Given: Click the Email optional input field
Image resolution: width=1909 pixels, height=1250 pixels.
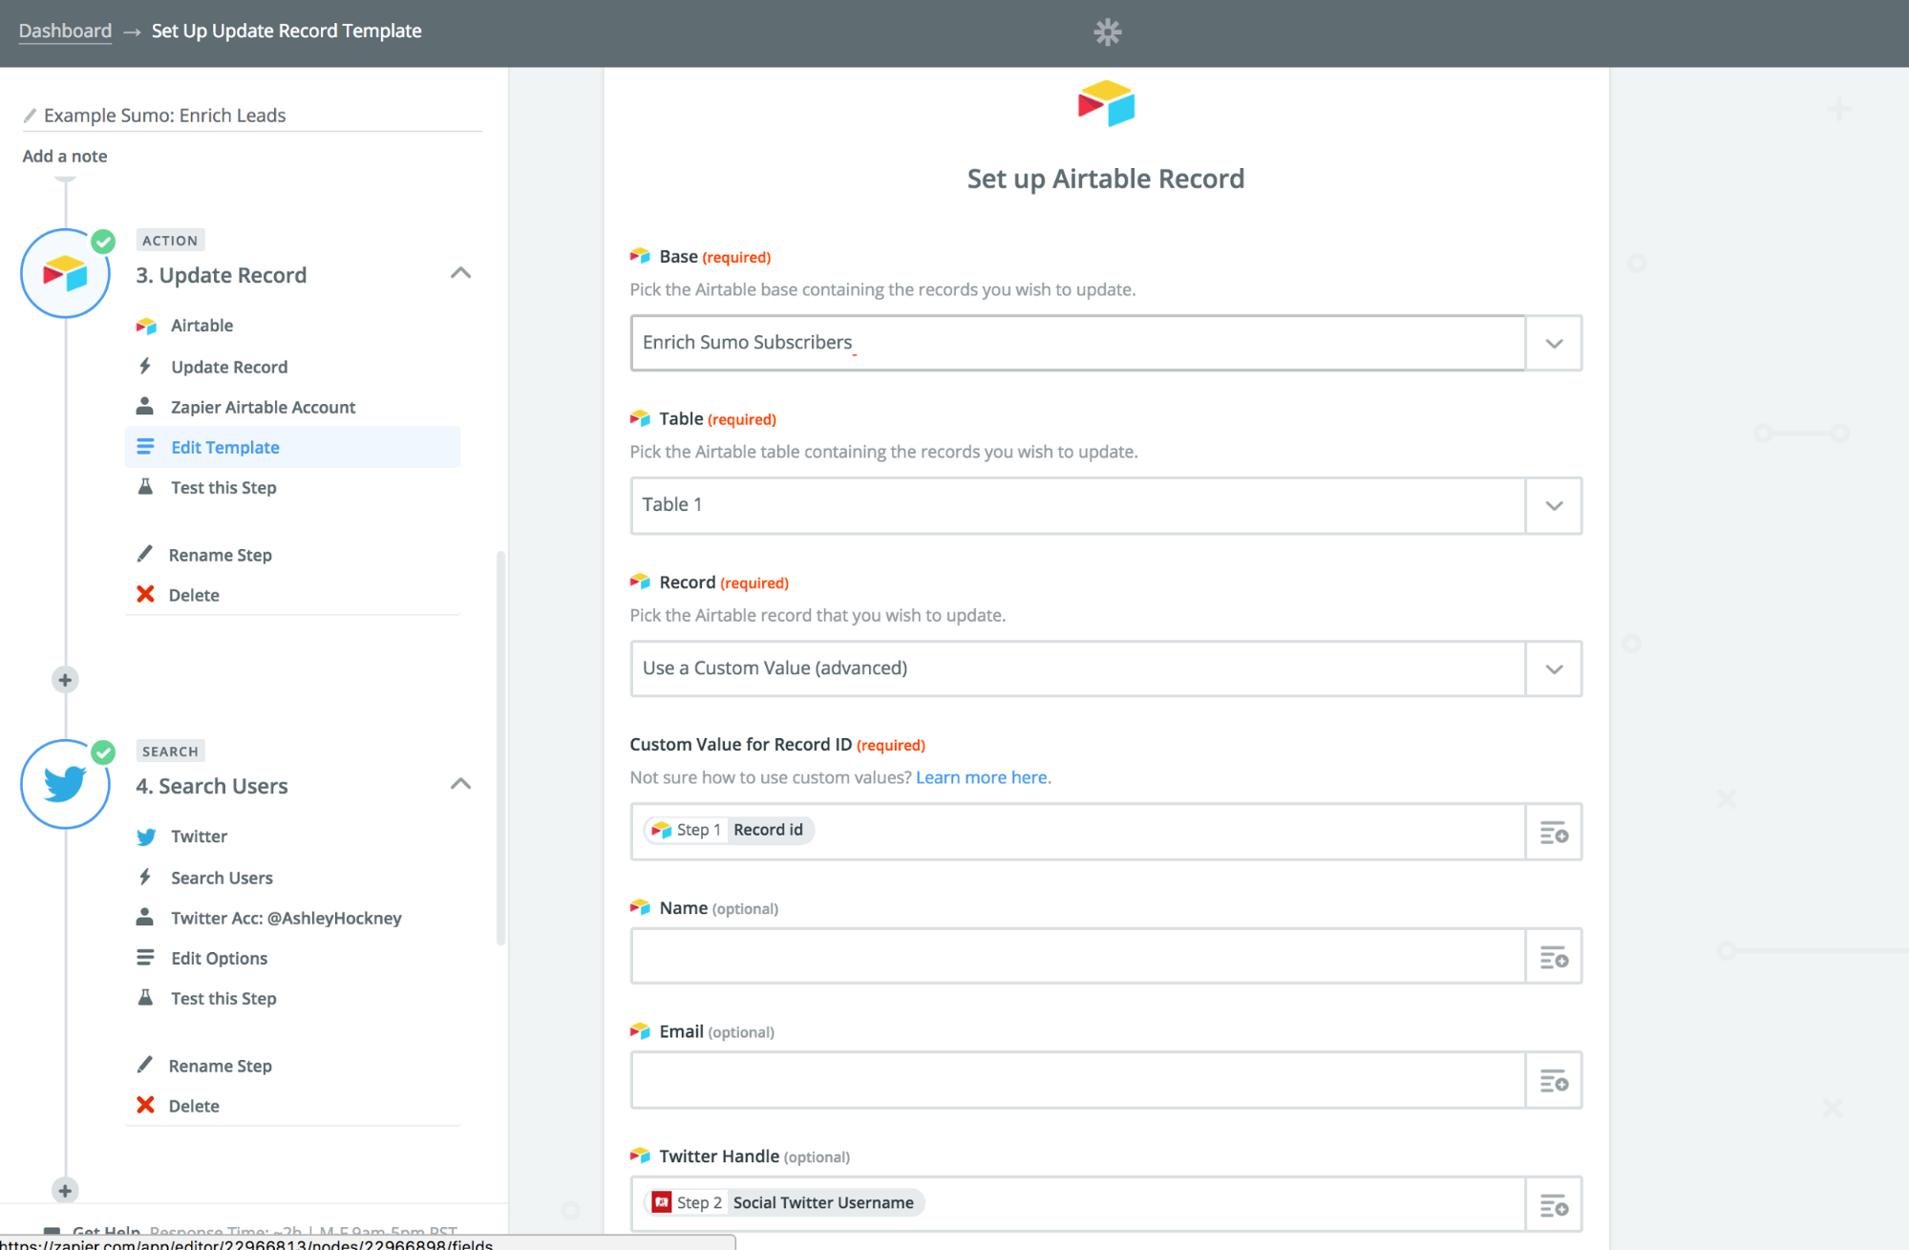Looking at the screenshot, I should (x=1077, y=1081).
